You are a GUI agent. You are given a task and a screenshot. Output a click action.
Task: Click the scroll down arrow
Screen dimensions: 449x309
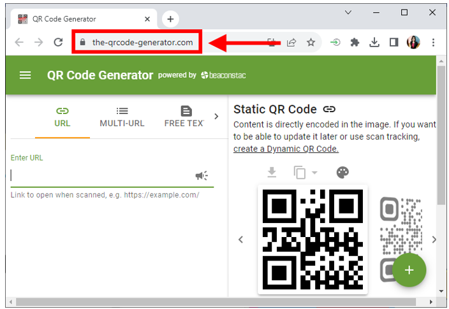tap(441, 291)
